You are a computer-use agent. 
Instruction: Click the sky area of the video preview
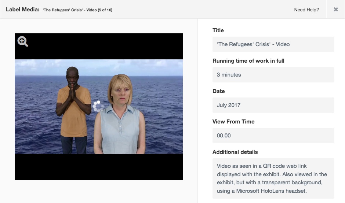[147, 67]
